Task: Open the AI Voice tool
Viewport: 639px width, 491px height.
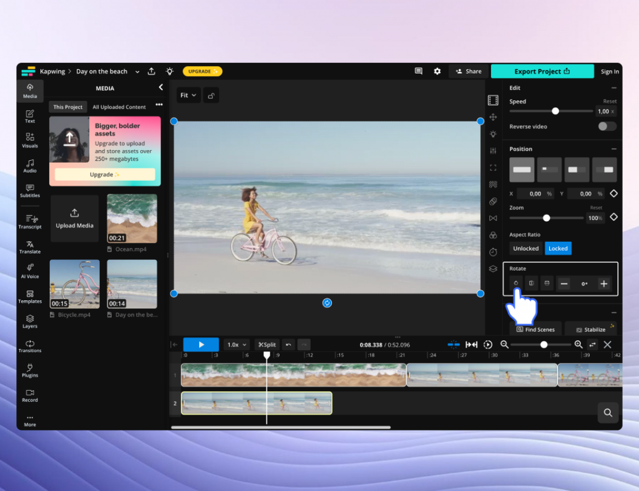Action: tap(30, 270)
